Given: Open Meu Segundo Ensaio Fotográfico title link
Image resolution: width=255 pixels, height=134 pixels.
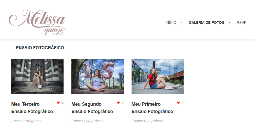Looking at the screenshot, I should click(x=92, y=108).
